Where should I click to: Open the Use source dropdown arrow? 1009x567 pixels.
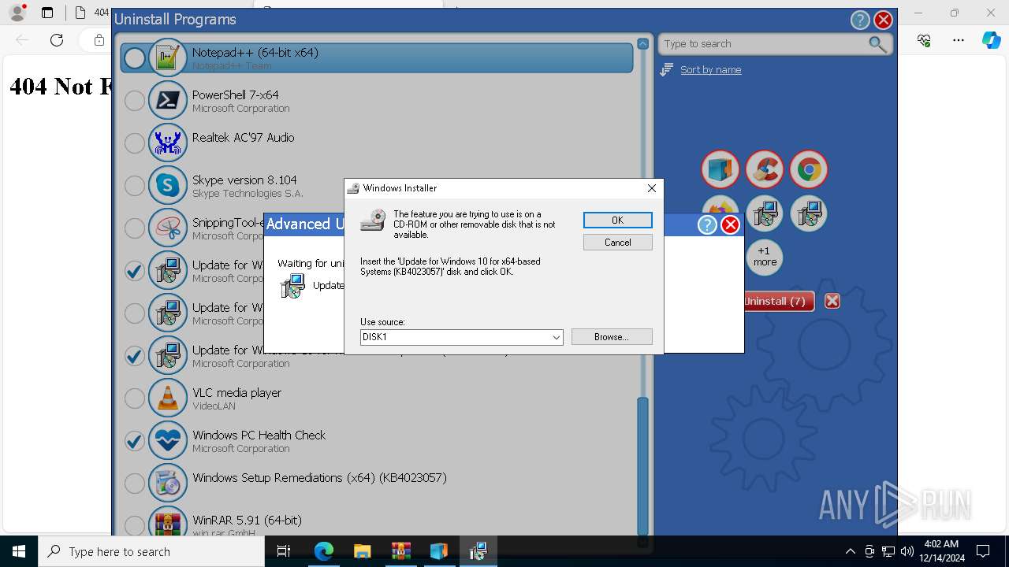tap(556, 337)
